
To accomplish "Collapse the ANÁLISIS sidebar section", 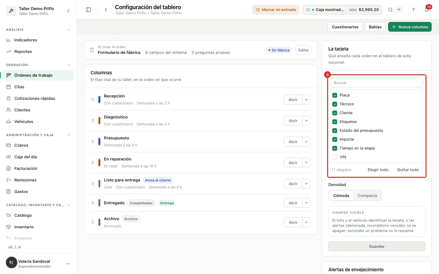I will [69, 30].
